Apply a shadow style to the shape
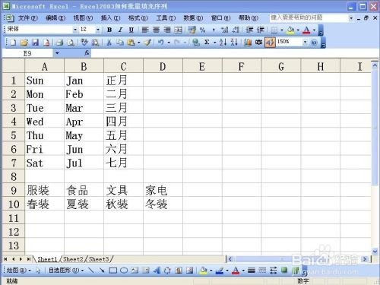Image resolution: width=380 pixels, height=285 pixels. pos(284,270)
